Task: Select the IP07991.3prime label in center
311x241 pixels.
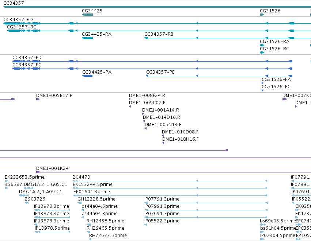Action: click(162, 206)
